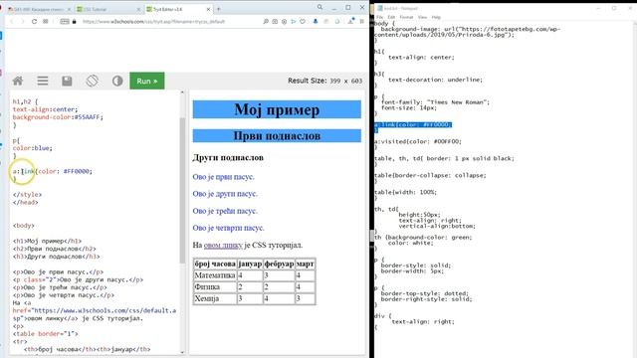Change editor orientation with the rotate icon
637x358 pixels.
(x=93, y=81)
